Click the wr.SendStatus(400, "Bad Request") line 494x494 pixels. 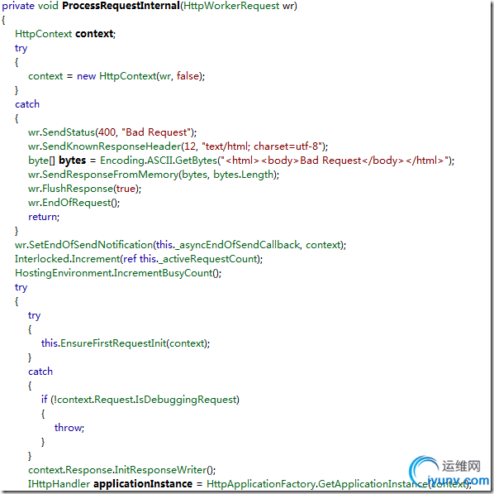pyautogui.click(x=112, y=132)
